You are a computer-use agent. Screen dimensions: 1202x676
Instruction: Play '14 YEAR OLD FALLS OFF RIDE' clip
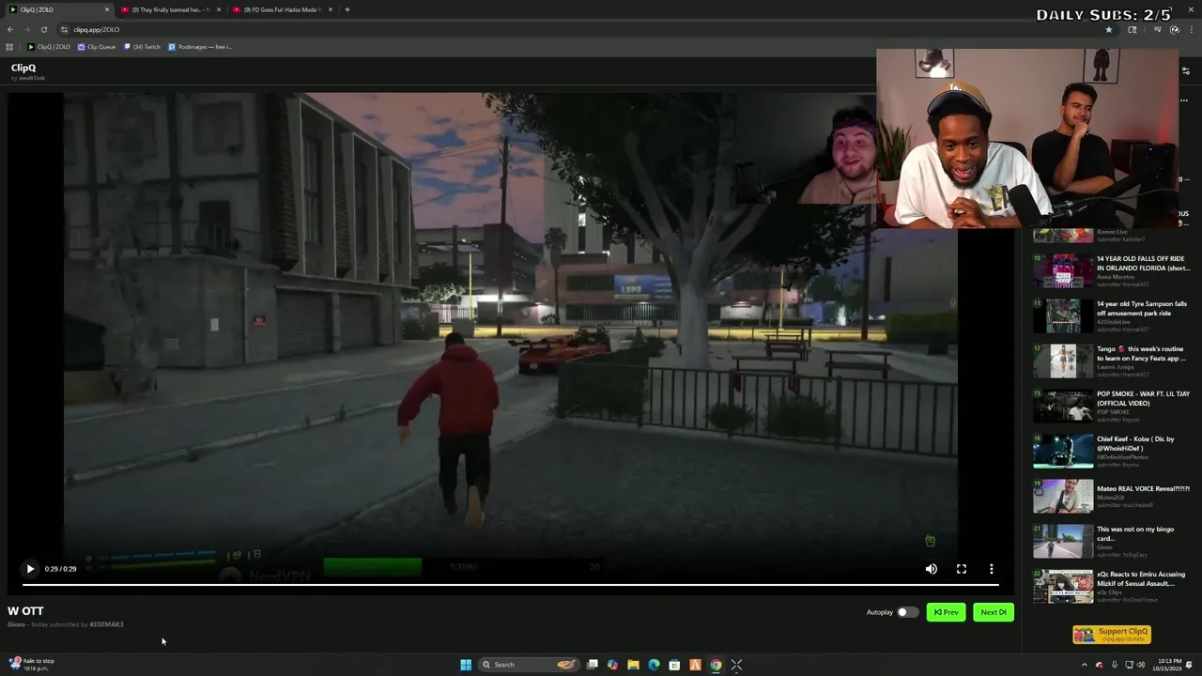1112,270
